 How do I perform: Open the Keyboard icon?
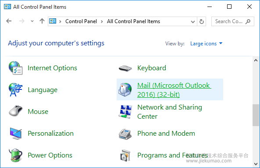pyautogui.click(x=125, y=68)
